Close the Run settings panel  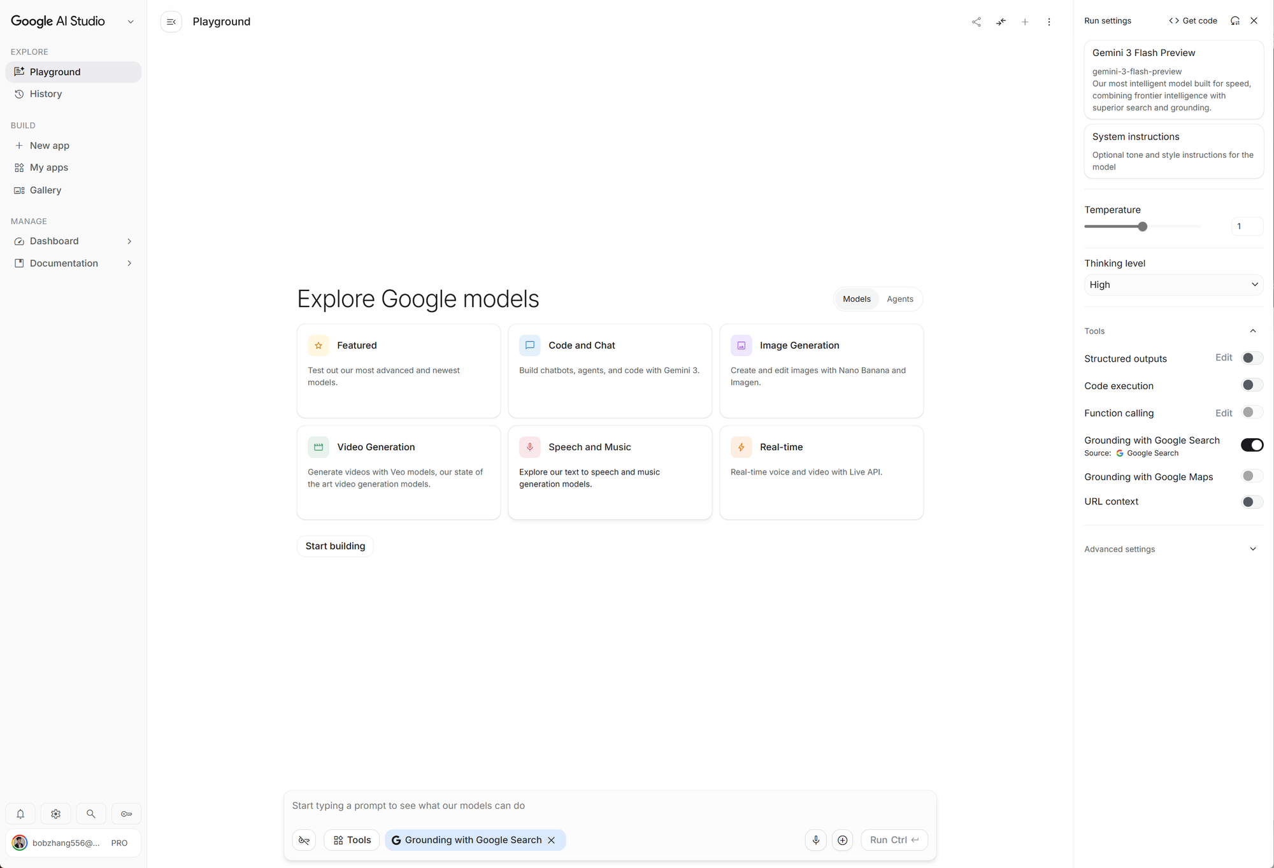tap(1254, 21)
